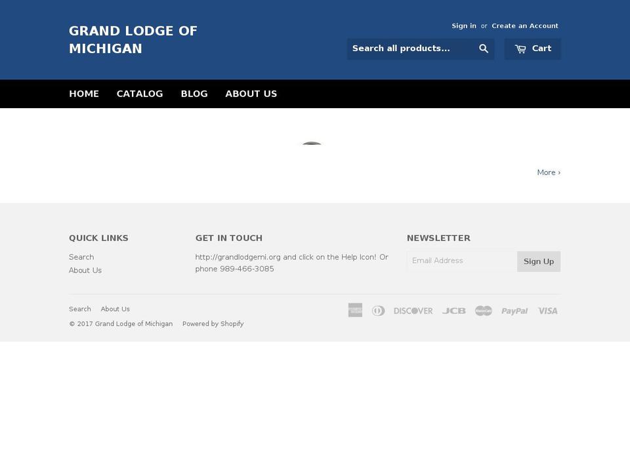Focus the newsletter Email Address field
Image resolution: width=630 pixels, height=472 pixels.
(462, 261)
